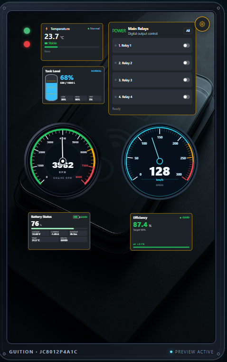The width and height of the screenshot is (227, 362).
Task: Click the 128 km/h speed readout
Action: click(160, 172)
